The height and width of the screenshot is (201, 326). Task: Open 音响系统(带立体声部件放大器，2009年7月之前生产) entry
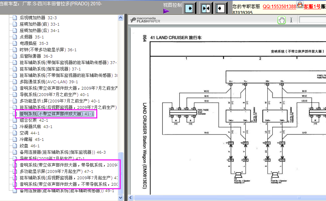[69, 88]
